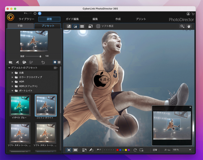Open the デフォルトのプリセット options menu

point(56,68)
